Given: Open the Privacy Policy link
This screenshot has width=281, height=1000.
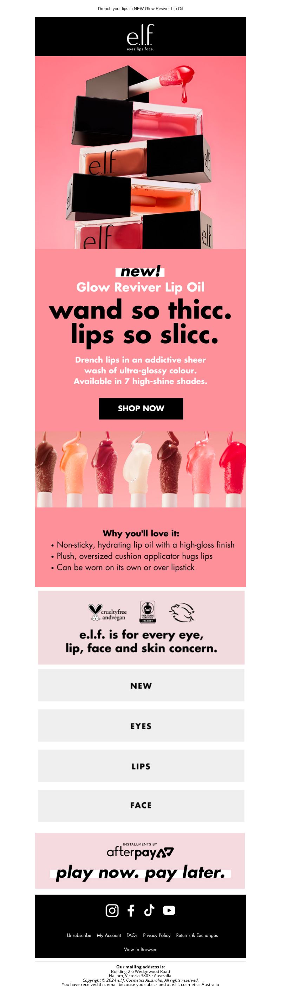Looking at the screenshot, I should point(157,935).
